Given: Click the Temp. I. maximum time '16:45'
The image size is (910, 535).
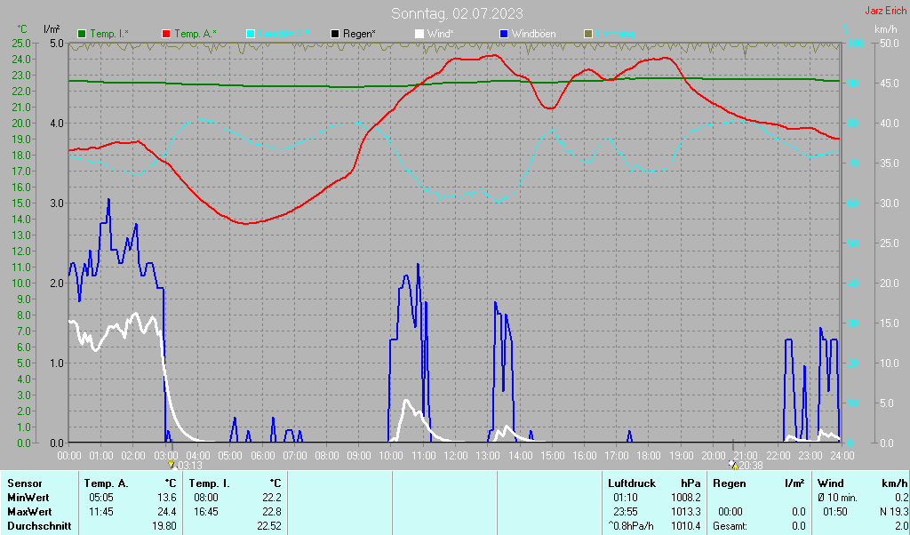Looking at the screenshot, I should (206, 513).
